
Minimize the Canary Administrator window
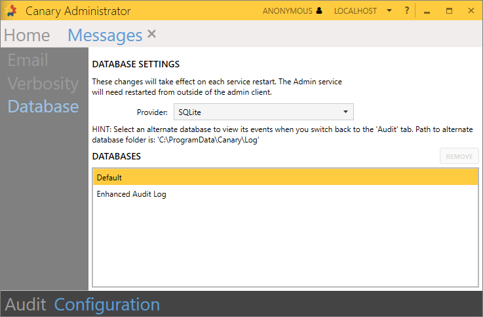pyautogui.click(x=427, y=11)
